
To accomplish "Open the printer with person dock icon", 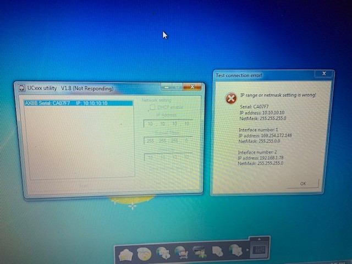I will point(199,253).
